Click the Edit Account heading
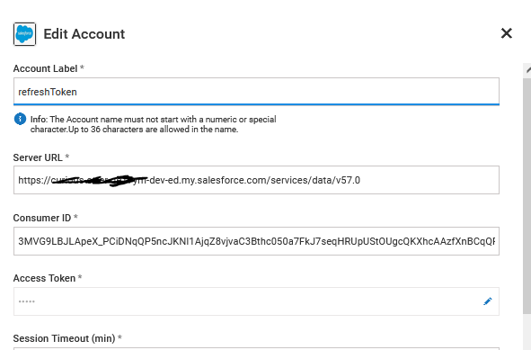Screen dimensions: 531x350 tap(84, 34)
